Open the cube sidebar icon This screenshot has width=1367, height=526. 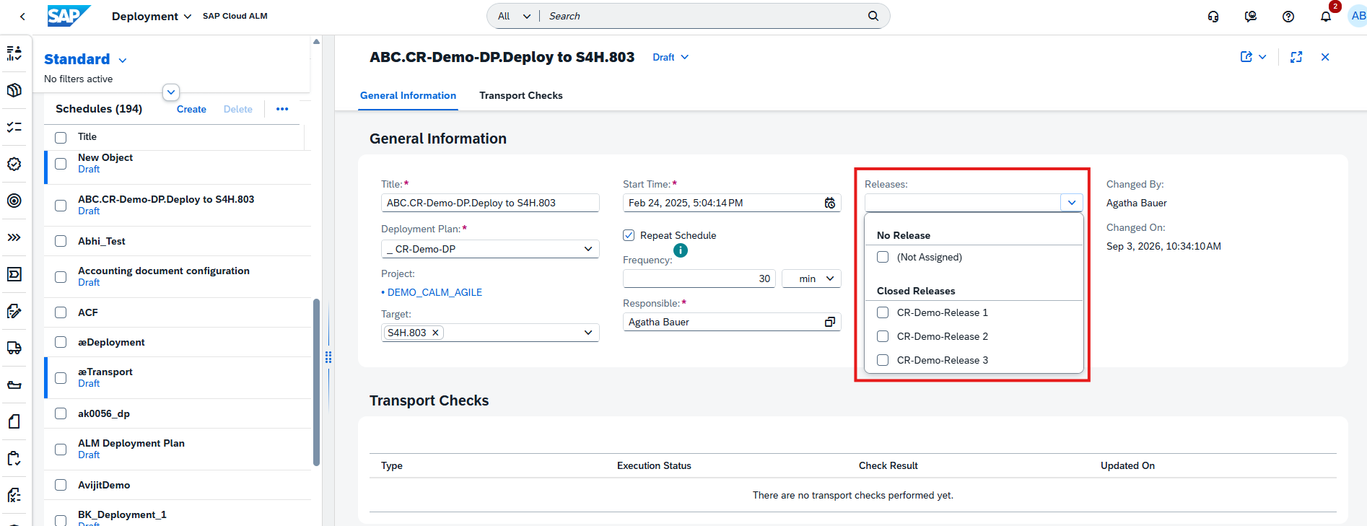tap(14, 90)
